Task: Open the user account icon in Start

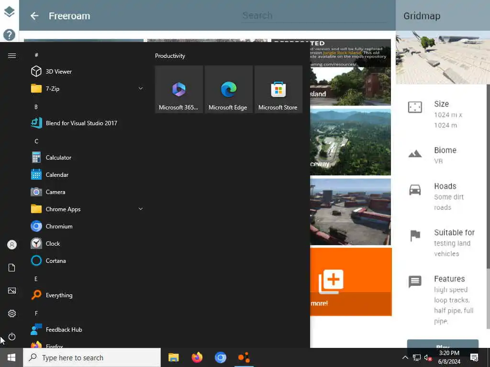Action: (12, 244)
